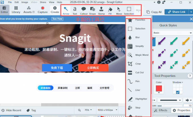Open the Assets panel
The image size is (193, 117).
[x=29, y=10]
